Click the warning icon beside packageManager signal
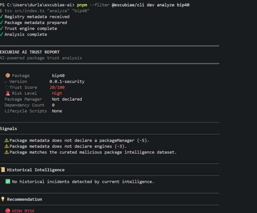Viewport: 257px width, 213px height. [7, 141]
